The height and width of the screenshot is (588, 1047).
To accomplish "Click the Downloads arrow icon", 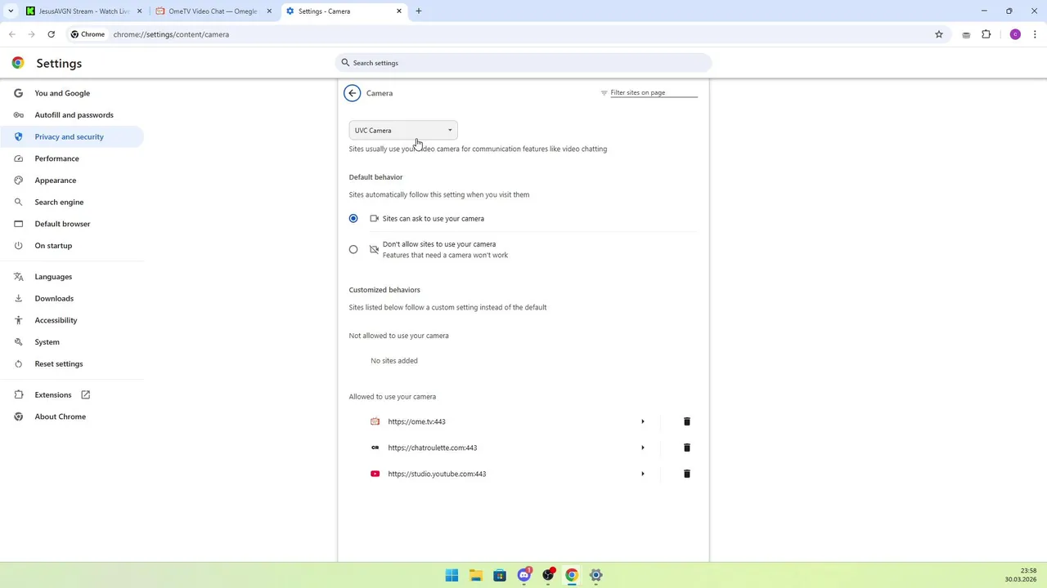I will click(18, 298).
